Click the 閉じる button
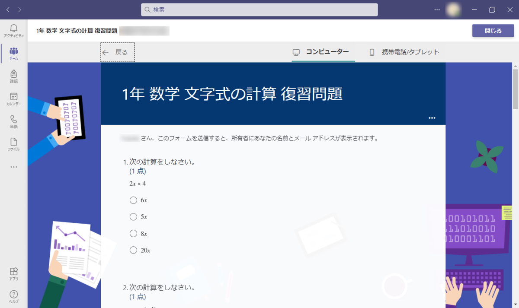The height and width of the screenshot is (308, 519). (x=493, y=31)
